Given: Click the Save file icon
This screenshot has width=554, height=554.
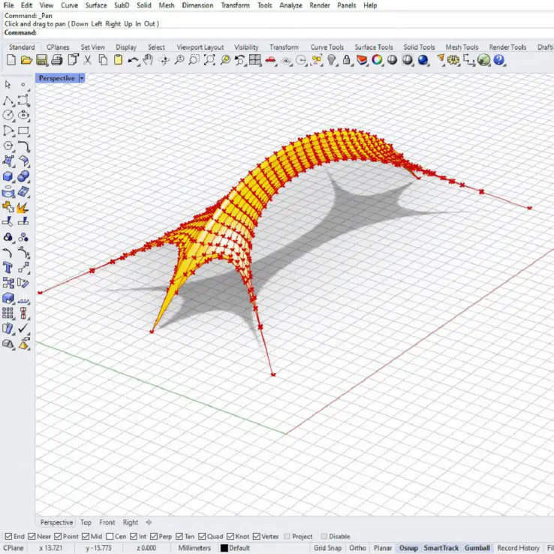Looking at the screenshot, I should pyautogui.click(x=42, y=60).
